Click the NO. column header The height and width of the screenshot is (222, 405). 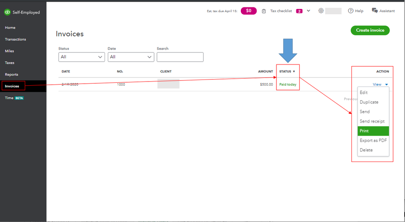(x=120, y=71)
